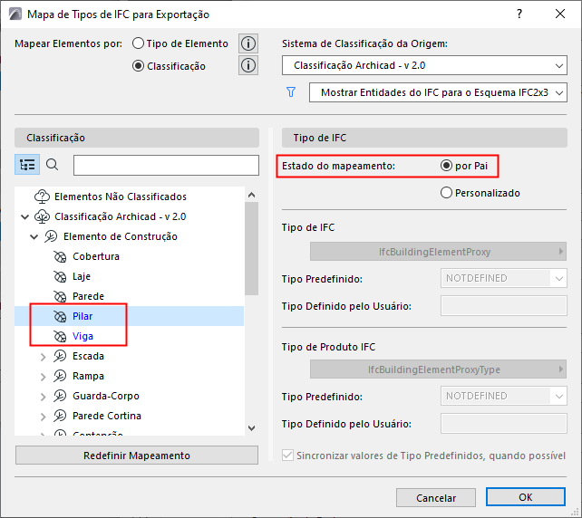Click the Elemento de Construção branch icon
Image resolution: width=582 pixels, height=518 pixels.
[x=51, y=236]
